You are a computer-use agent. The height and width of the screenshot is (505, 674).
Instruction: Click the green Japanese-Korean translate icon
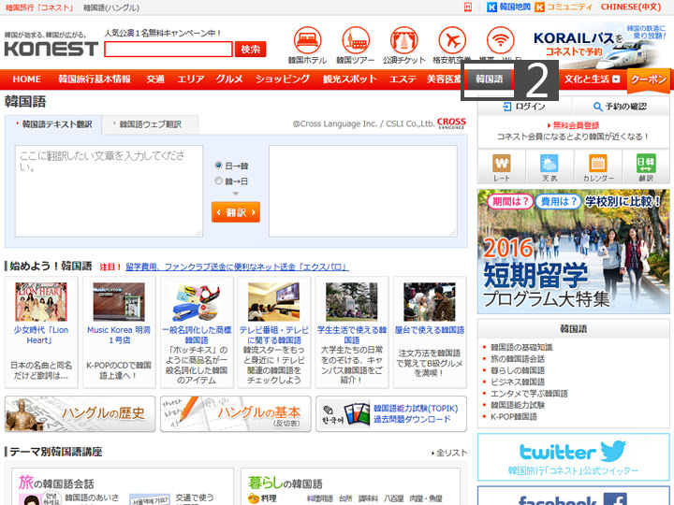pyautogui.click(x=646, y=166)
